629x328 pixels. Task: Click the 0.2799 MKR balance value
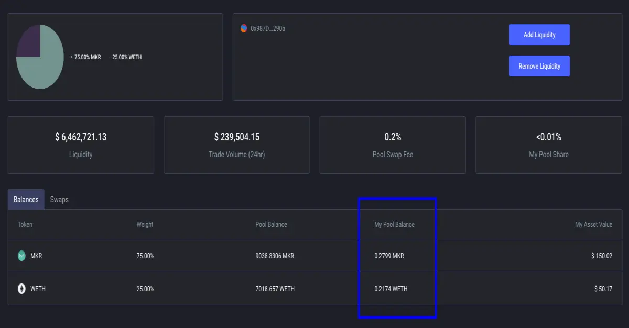click(x=389, y=256)
